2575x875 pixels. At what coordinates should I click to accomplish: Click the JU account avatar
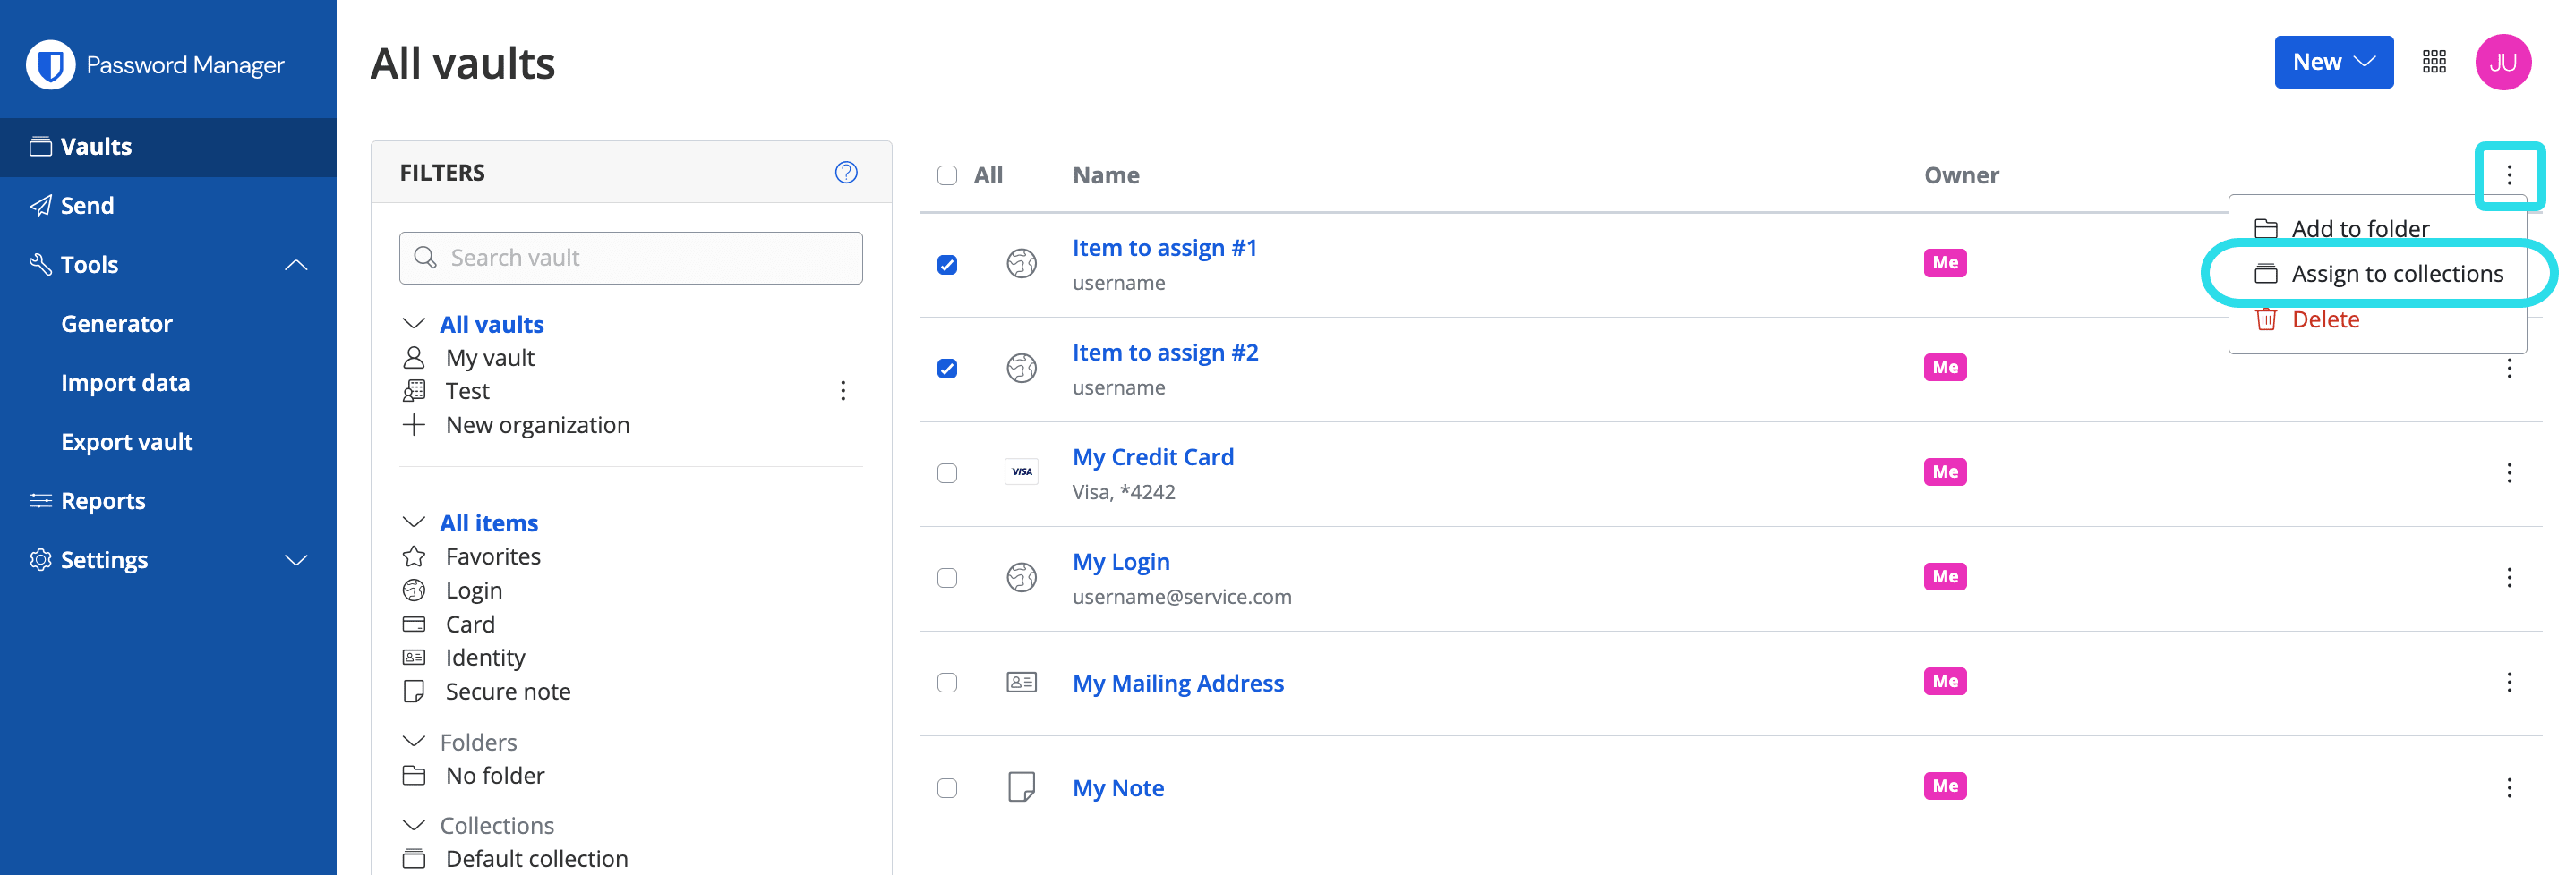[2503, 61]
